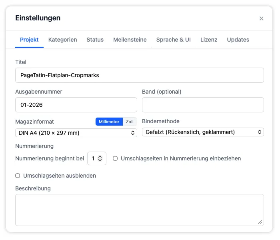Click into the Titel input field
280x240 pixels.
point(140,75)
